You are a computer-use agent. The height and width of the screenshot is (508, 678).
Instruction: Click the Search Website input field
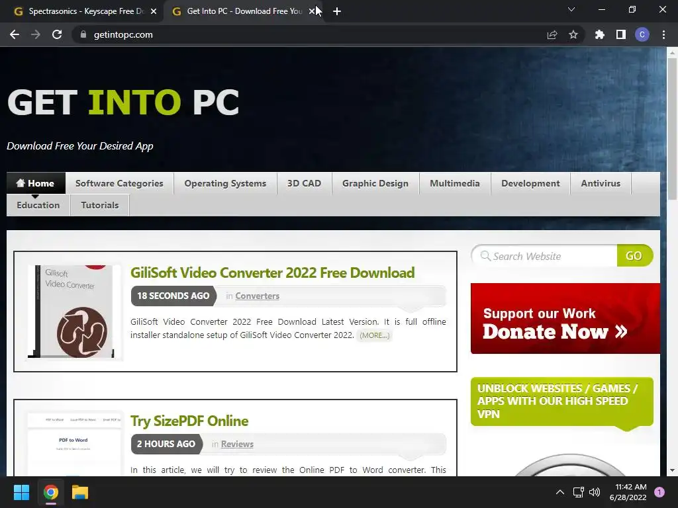point(545,256)
